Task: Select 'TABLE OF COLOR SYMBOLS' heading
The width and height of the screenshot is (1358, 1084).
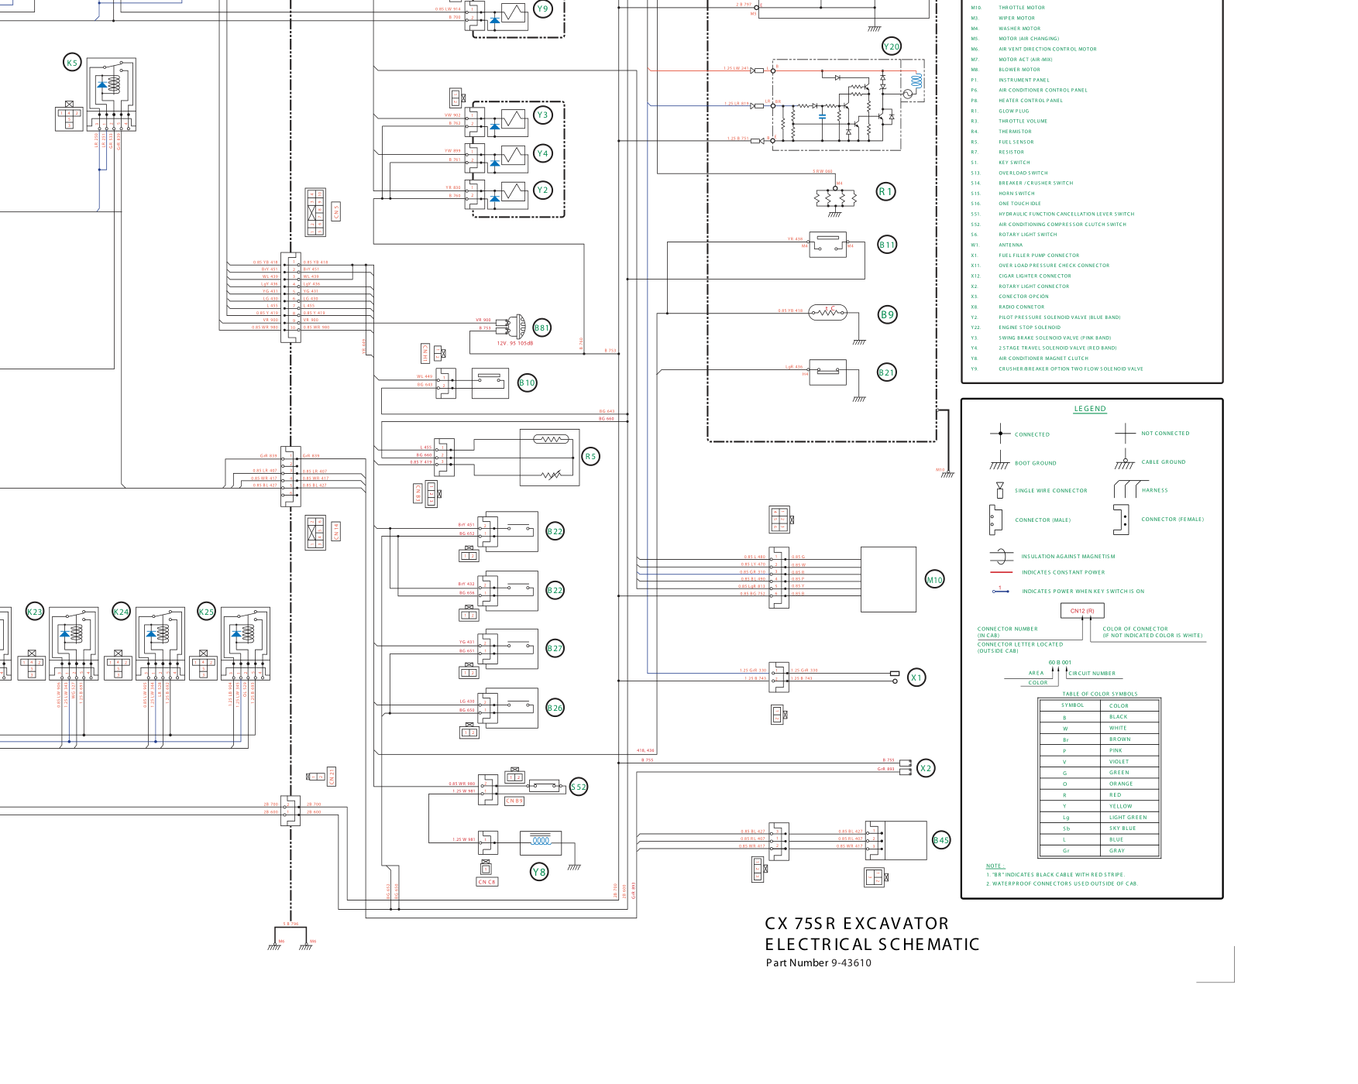Action: [1100, 695]
